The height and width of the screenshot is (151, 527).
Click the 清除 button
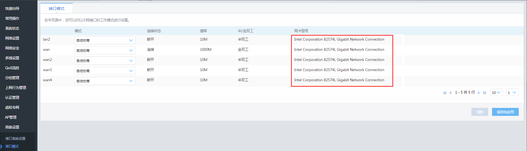(x=480, y=112)
